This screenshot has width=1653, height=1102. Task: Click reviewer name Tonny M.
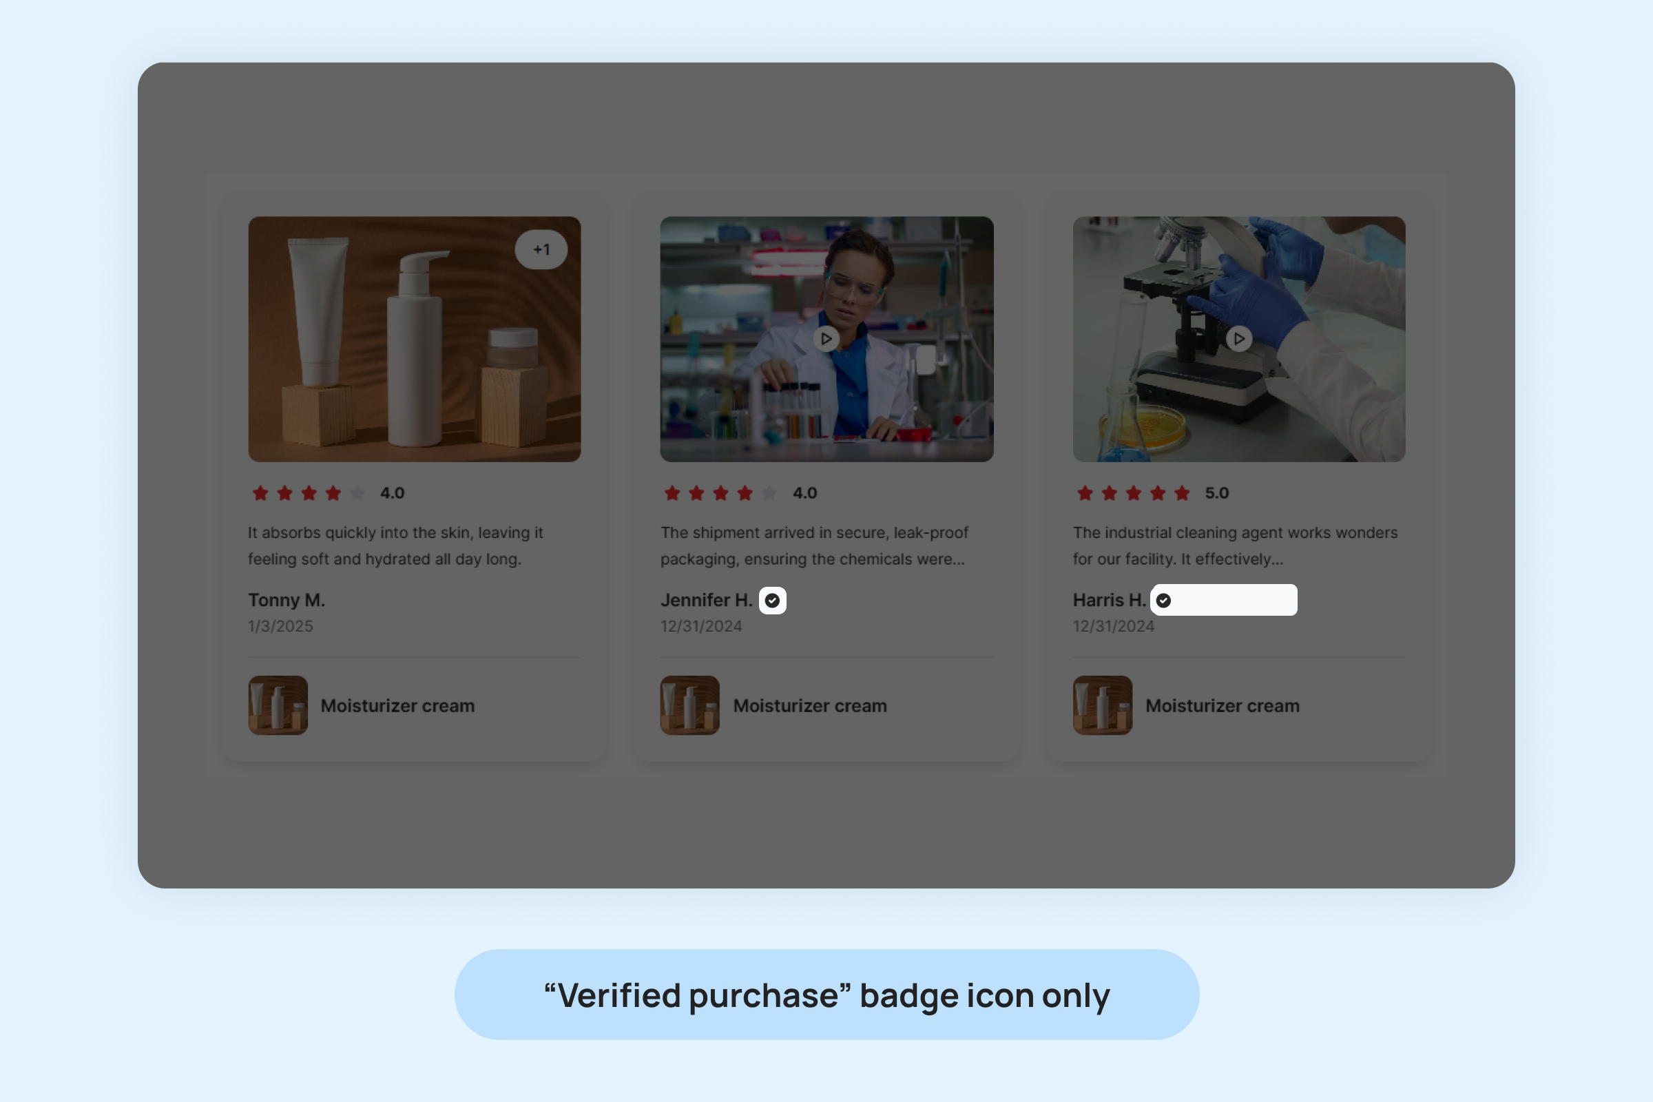point(286,600)
